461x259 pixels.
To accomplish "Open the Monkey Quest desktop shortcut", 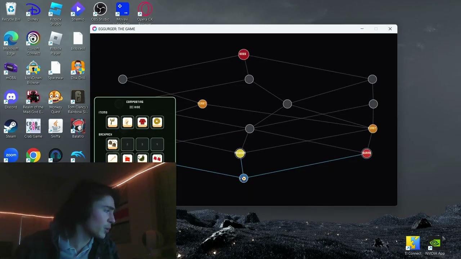I will point(55,102).
